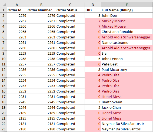Select column A header

(x=17, y=5)
